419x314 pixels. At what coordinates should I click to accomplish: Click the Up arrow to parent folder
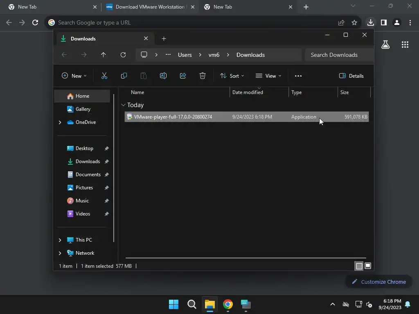tap(104, 55)
